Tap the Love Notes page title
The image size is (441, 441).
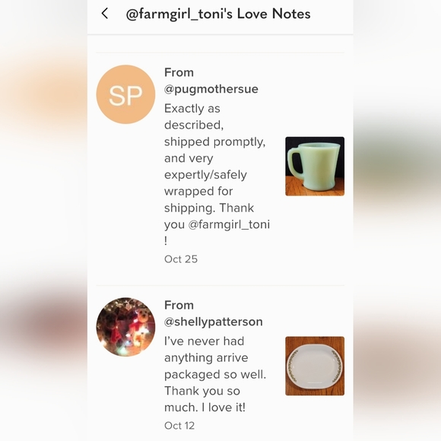click(218, 14)
